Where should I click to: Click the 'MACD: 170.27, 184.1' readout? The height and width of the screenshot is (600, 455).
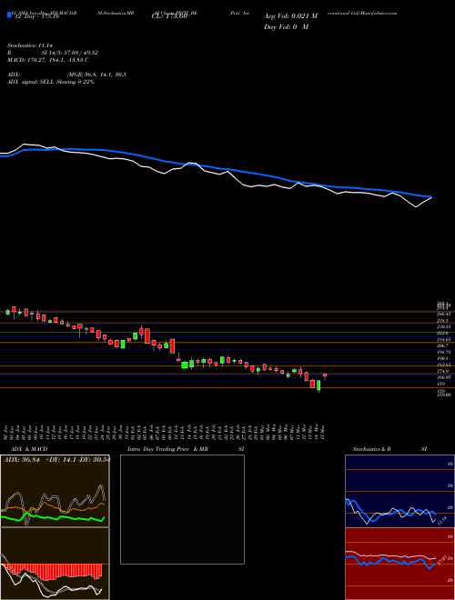(x=48, y=60)
